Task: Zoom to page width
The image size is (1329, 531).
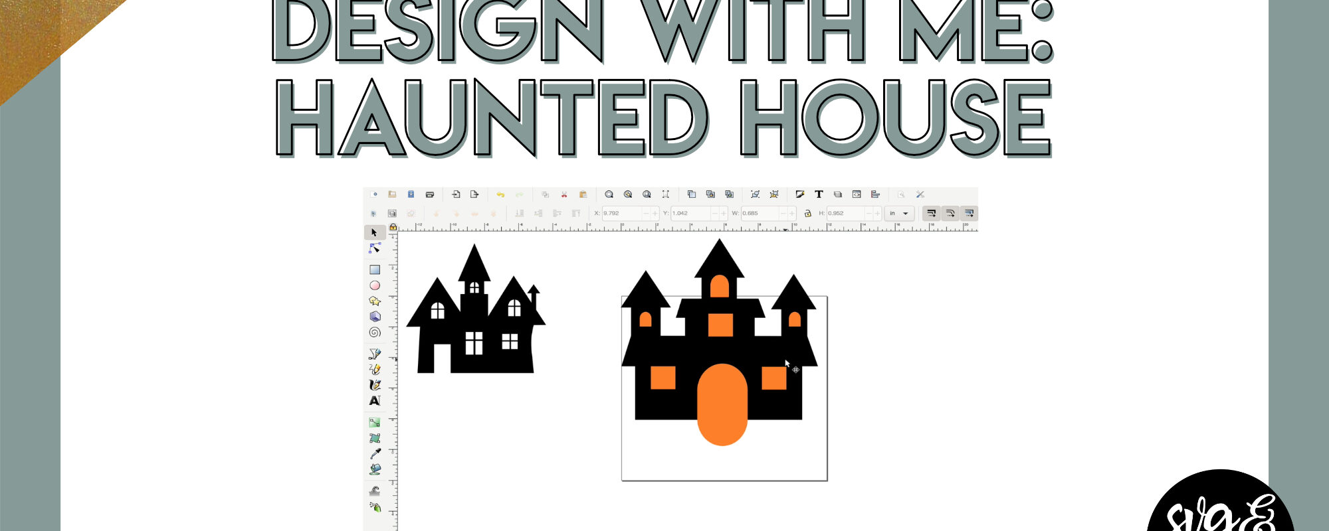Action: click(665, 194)
